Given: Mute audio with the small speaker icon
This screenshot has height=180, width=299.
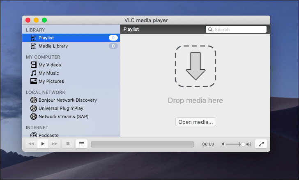Looking at the screenshot, I should [x=223, y=144].
